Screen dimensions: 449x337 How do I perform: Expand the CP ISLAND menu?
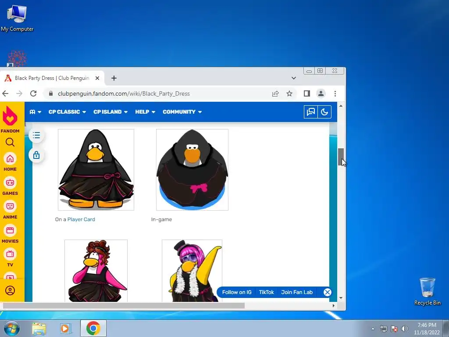[110, 112]
